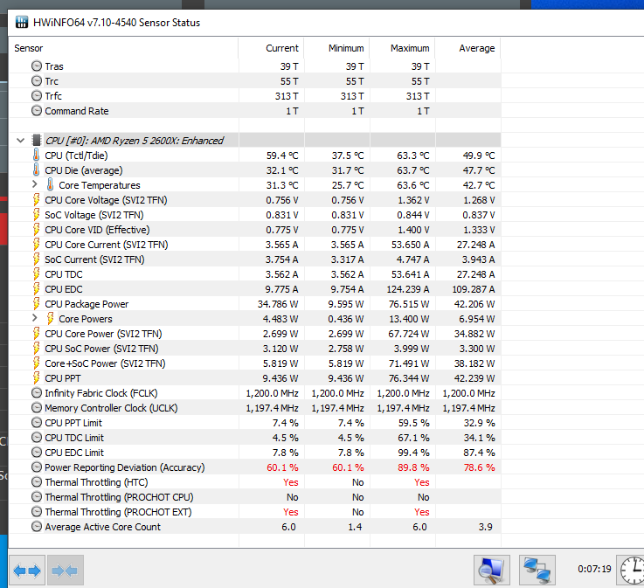
Task: Click the collapse-columns inward arrows button
Action: [x=66, y=571]
